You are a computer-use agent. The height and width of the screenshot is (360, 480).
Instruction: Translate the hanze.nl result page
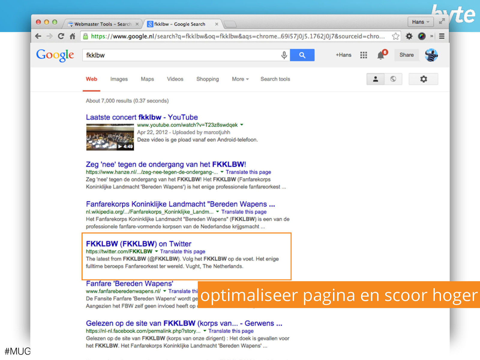(x=248, y=172)
